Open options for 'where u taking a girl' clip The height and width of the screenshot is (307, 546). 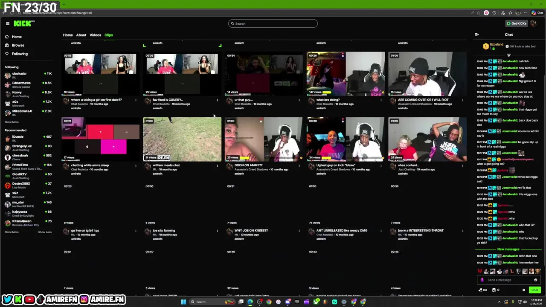(x=136, y=100)
